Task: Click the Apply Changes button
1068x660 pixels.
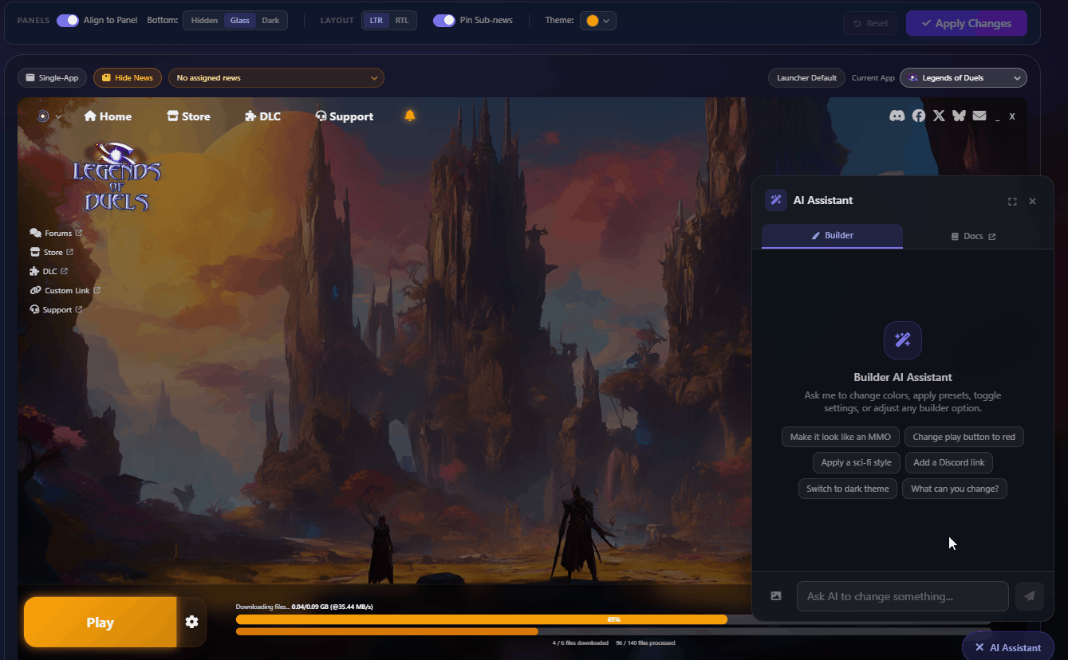Action: (x=966, y=23)
